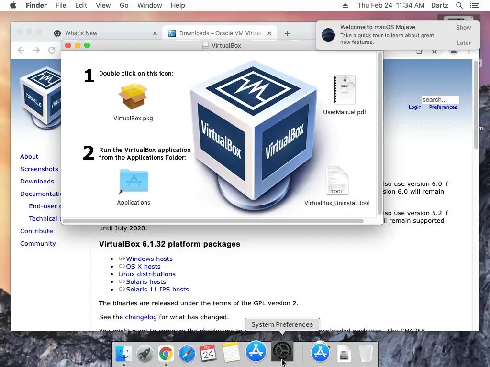Open the Go menu
Viewport: 490px width, 367px height.
[x=124, y=5]
